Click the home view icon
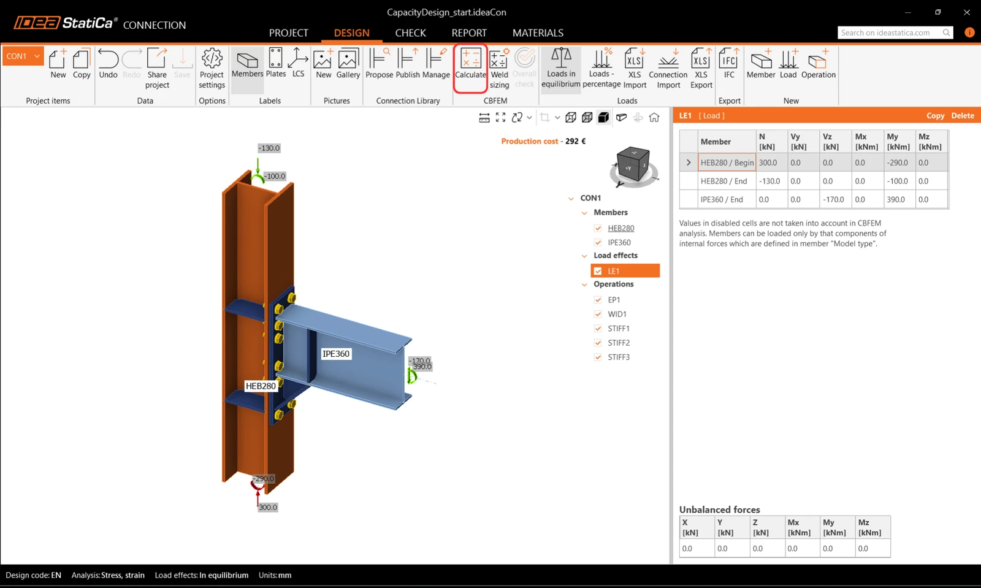The height and width of the screenshot is (588, 981). click(x=654, y=117)
